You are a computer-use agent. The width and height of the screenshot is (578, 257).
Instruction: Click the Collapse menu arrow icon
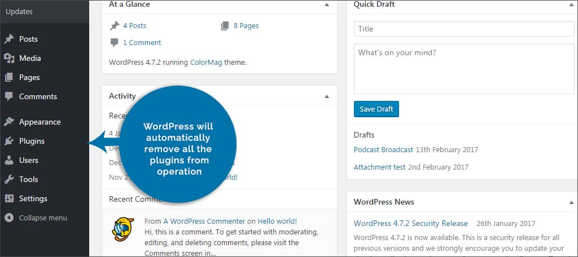click(x=9, y=218)
